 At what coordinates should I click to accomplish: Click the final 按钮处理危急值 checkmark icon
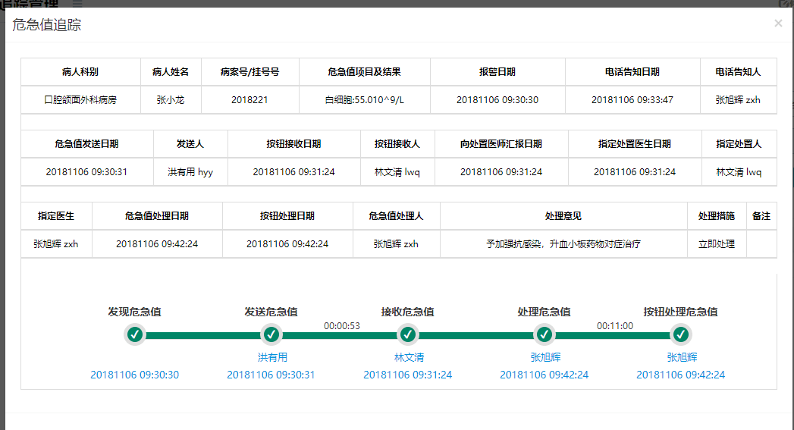(x=680, y=334)
